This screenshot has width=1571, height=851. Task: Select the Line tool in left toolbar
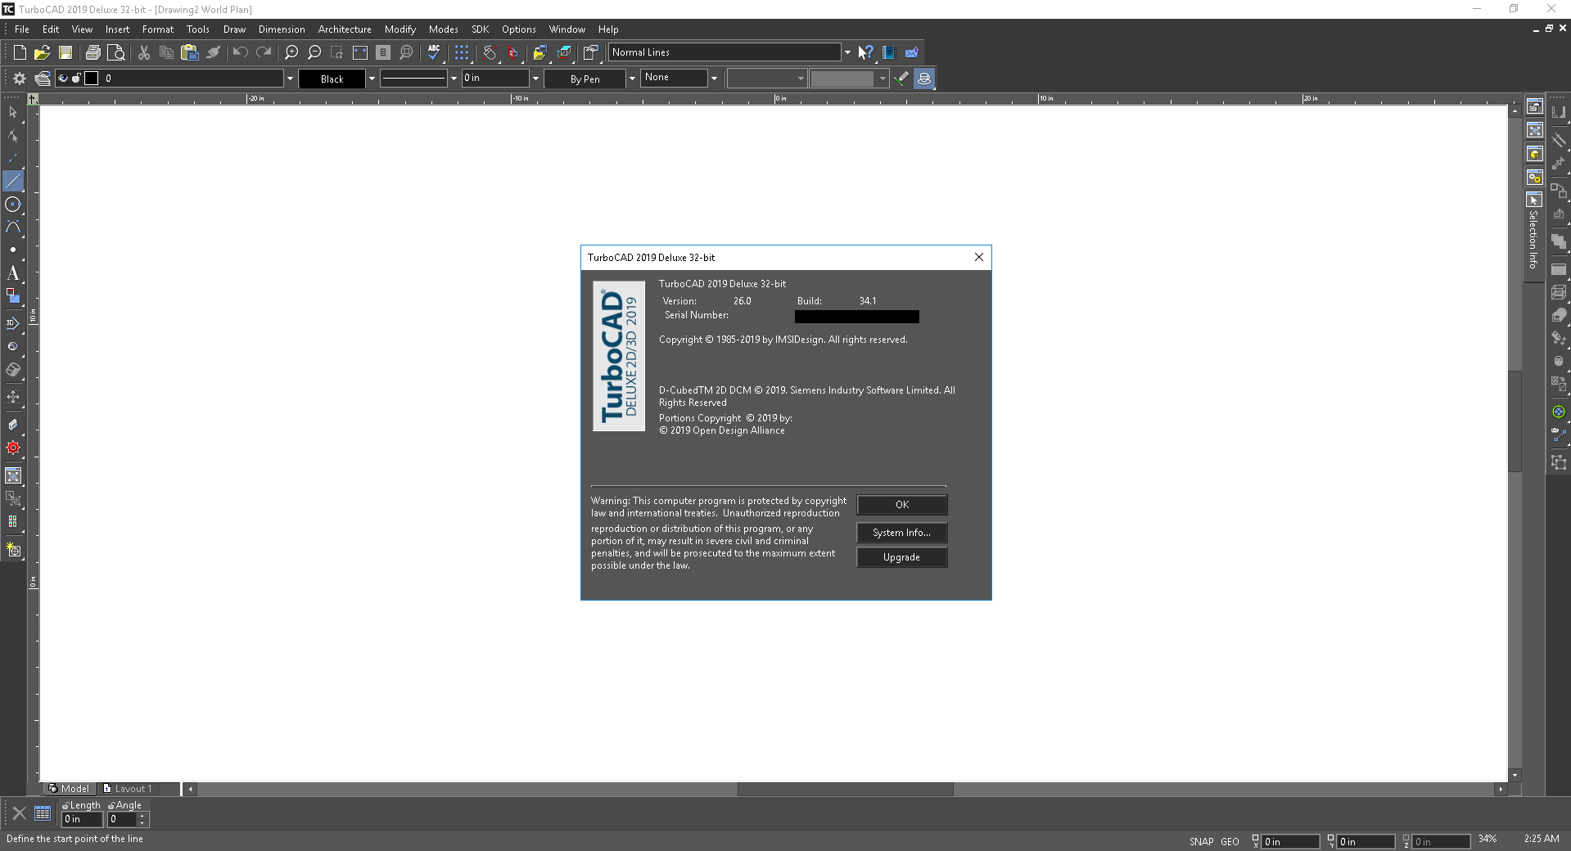coord(13,181)
